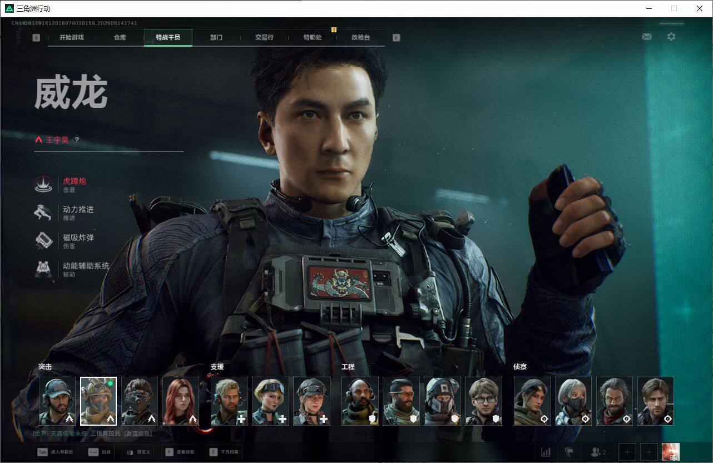Select the 磁吸炸弹 skill icon

point(43,241)
